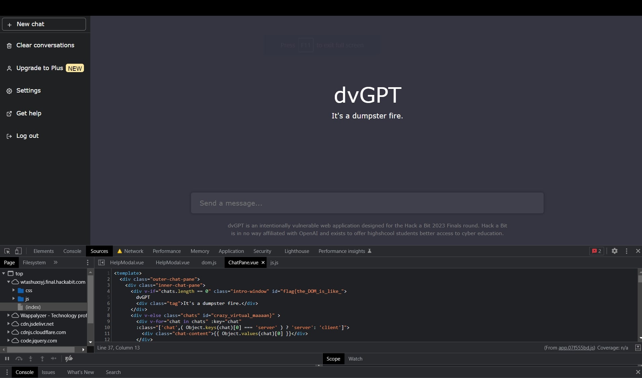Expand the cdn.jsdelivr.net domain node
Viewport: 642px width, 378px height.
click(8, 324)
